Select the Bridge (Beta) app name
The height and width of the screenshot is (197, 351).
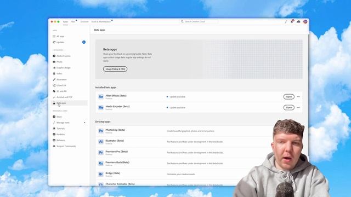[x=113, y=173]
